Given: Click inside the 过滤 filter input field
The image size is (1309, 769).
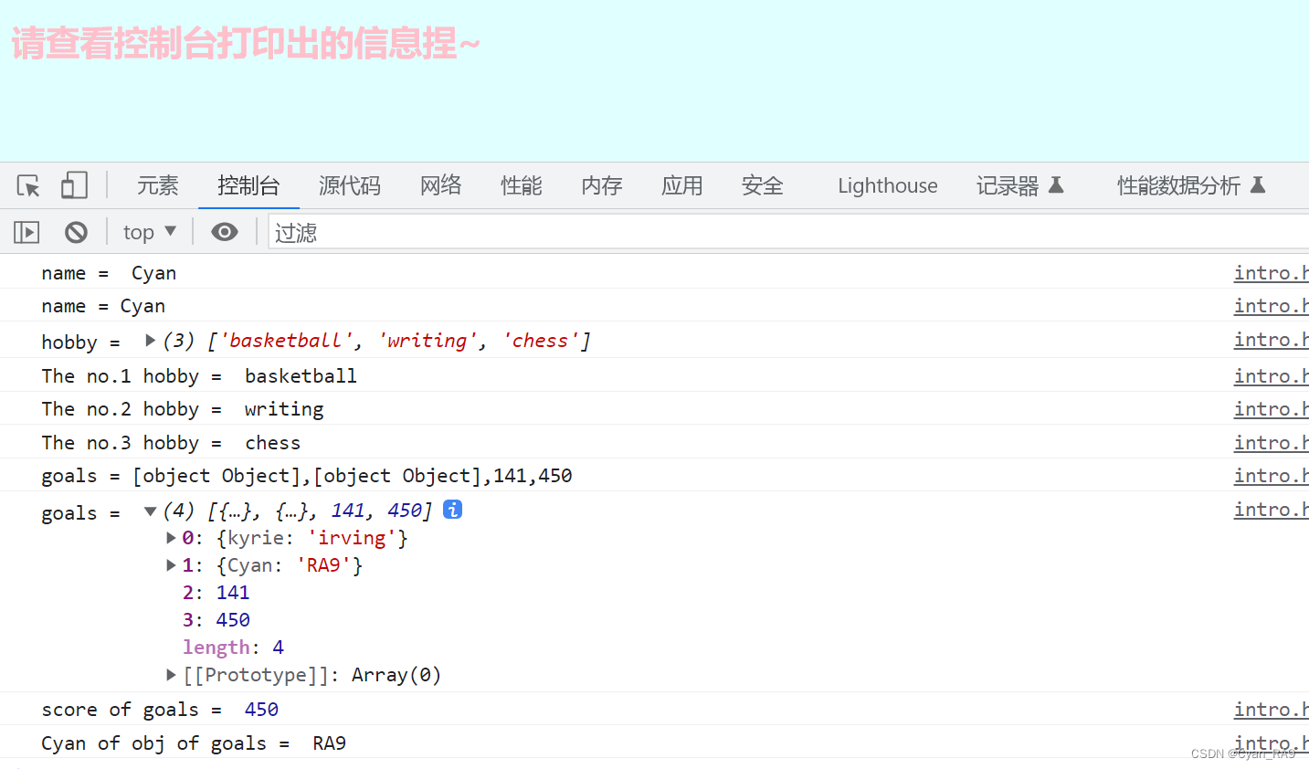Looking at the screenshot, I should coord(365,232).
